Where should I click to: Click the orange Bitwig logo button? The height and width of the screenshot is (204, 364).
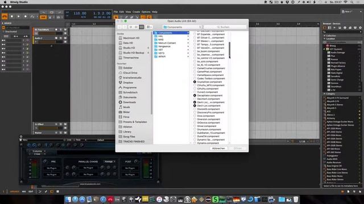(5, 16)
